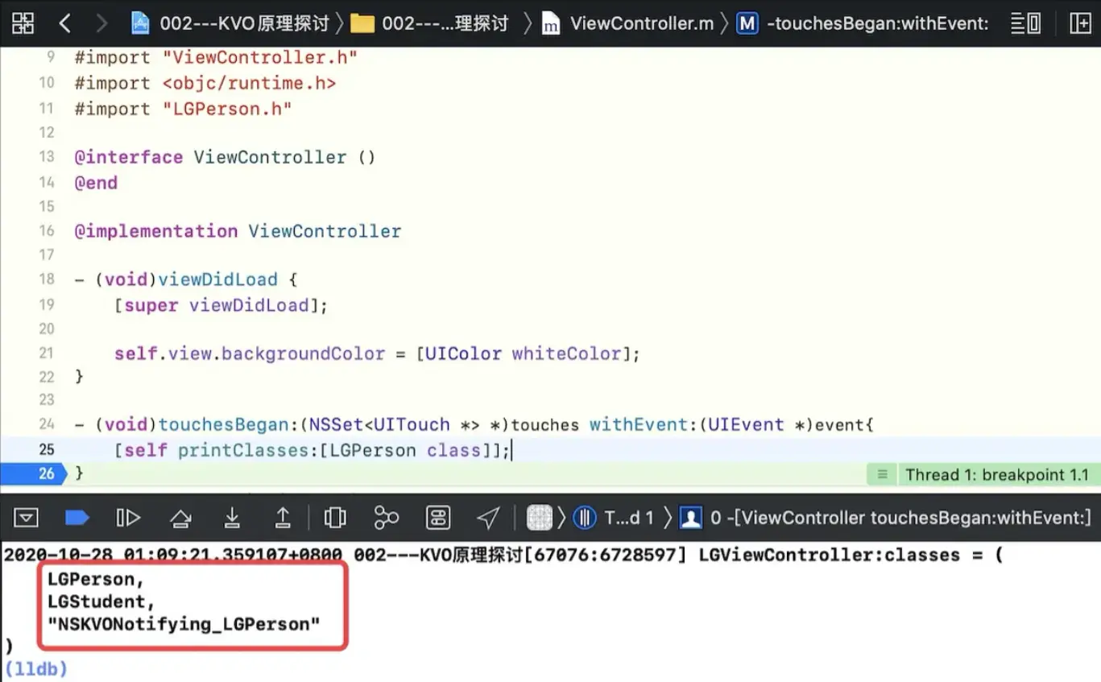
Task: Click the instruction pointer menu icon on line 26
Action: [882, 474]
